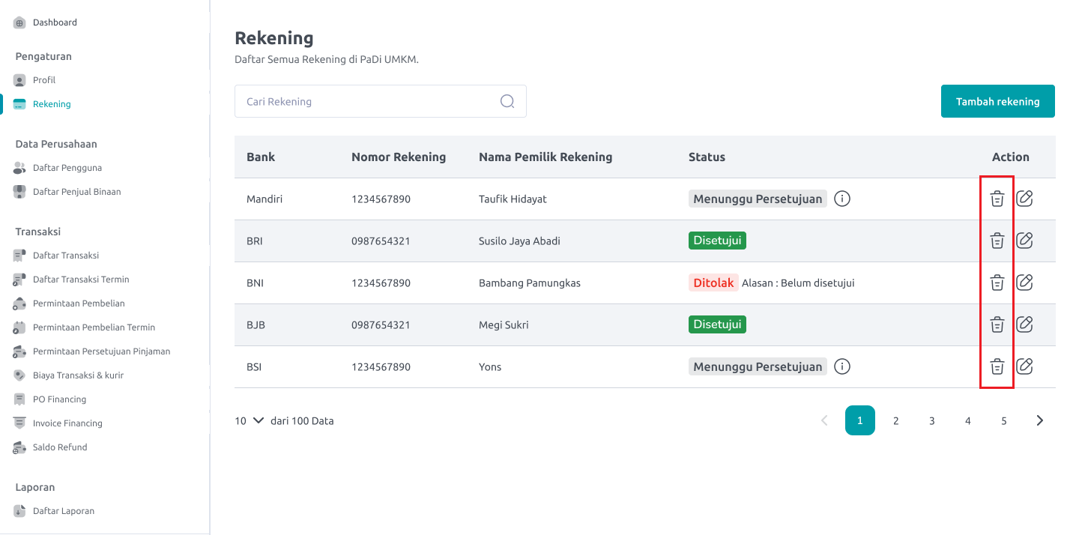Click the PO Financing icon

[x=19, y=399]
